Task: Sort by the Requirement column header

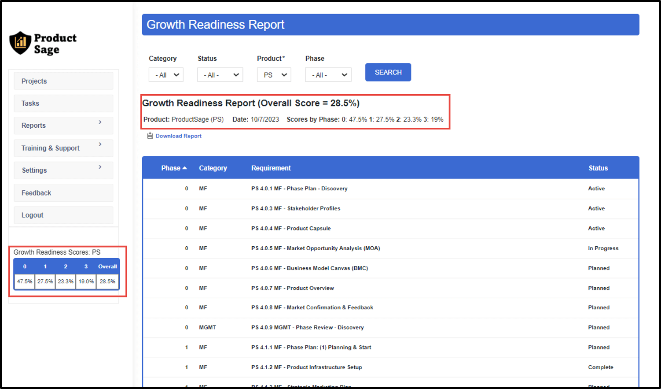Action: [271, 168]
